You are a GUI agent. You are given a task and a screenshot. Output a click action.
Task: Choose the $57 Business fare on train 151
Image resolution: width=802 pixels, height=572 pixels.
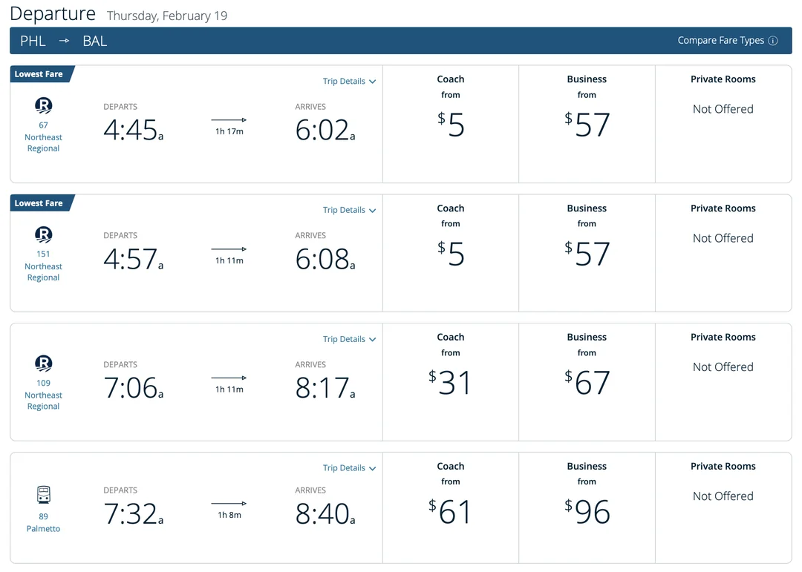587,253
